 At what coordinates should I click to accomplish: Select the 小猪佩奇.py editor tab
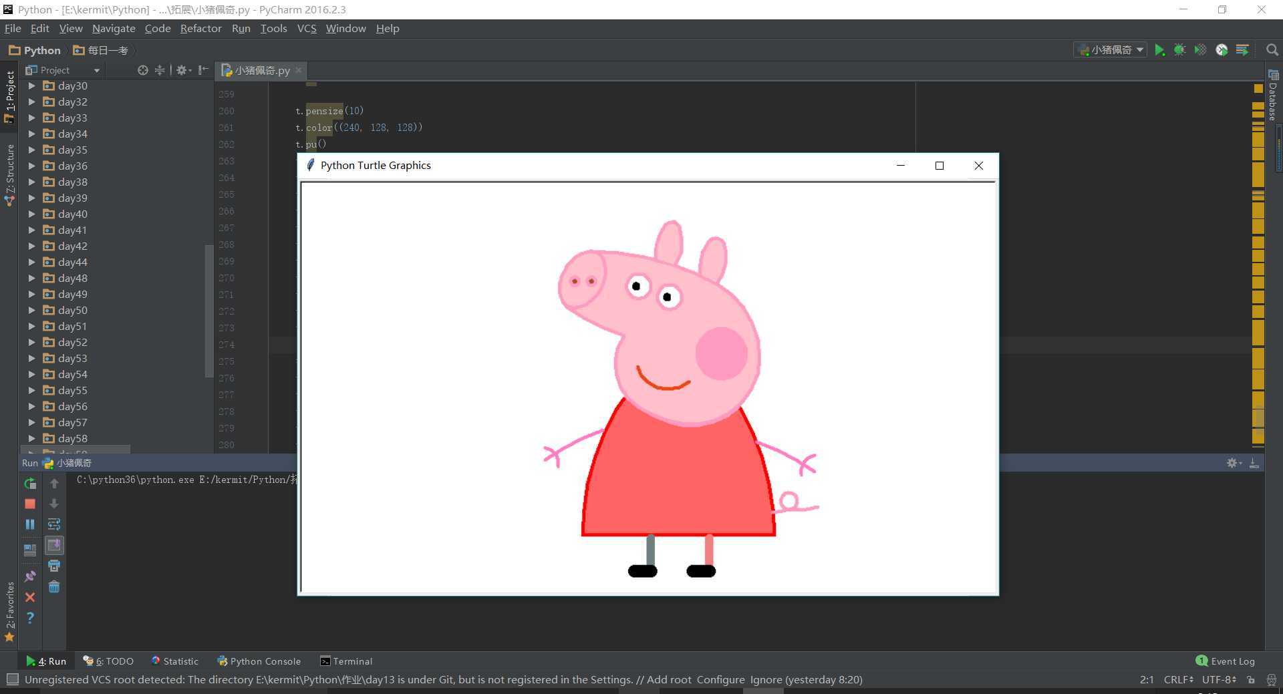[261, 70]
